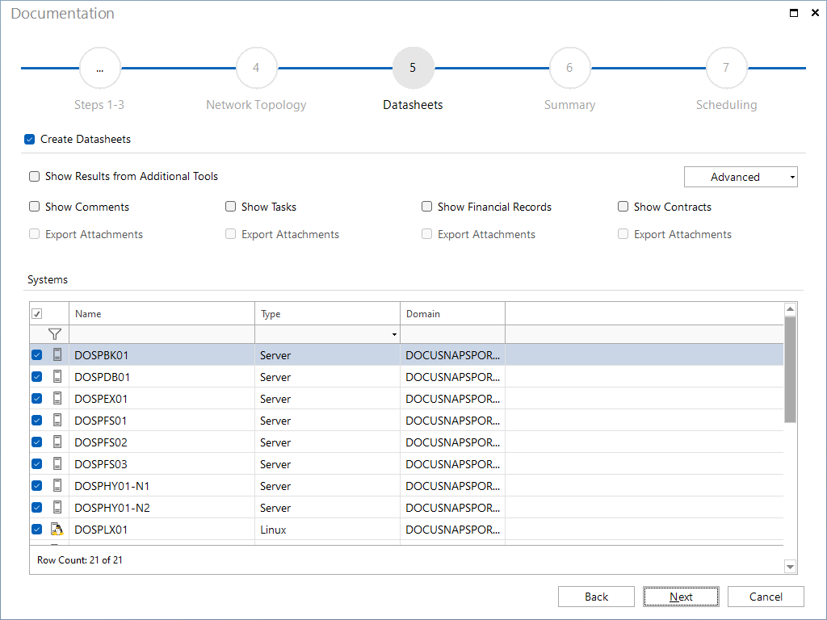Click the Name filter input field
The image size is (827, 620).
coord(162,334)
